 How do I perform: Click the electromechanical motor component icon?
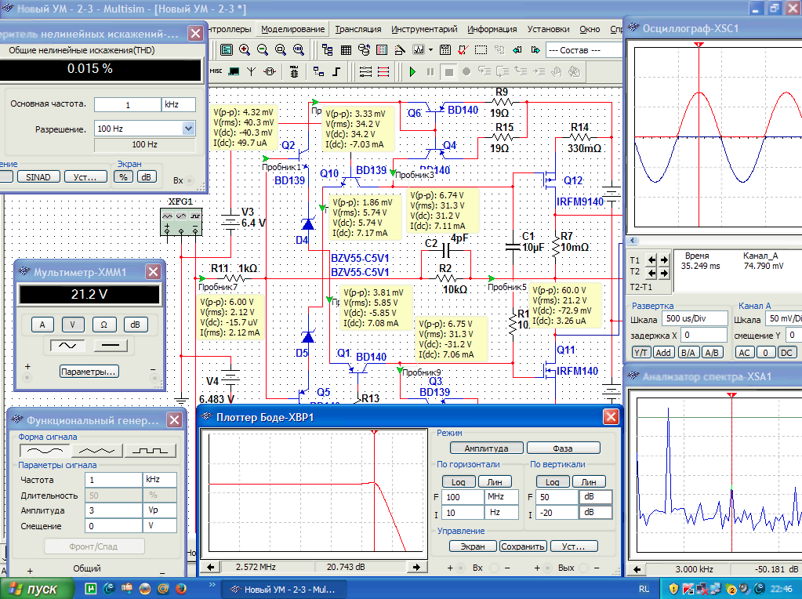coord(270,71)
